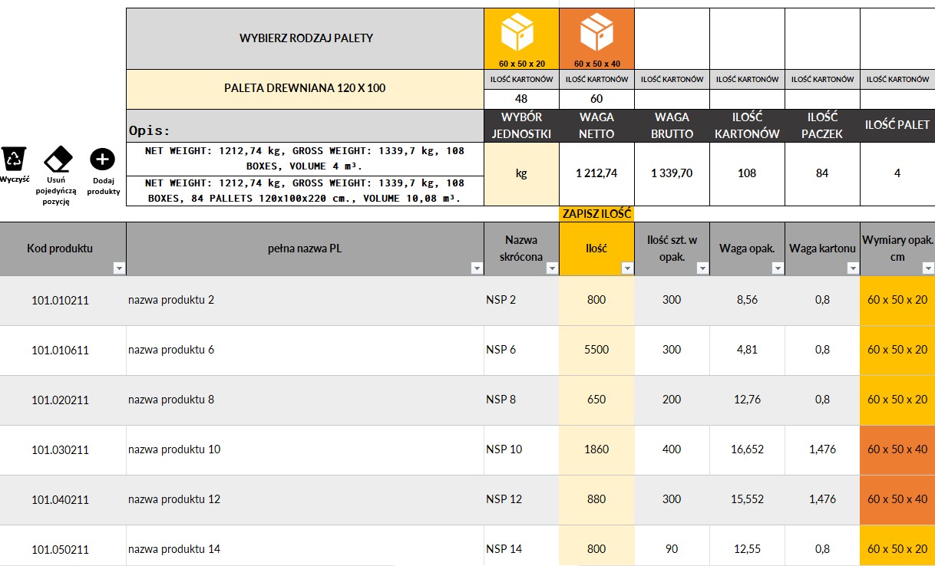Open the Waga opak. filter dropdown
Screen dimensions: 935x566
point(778,268)
